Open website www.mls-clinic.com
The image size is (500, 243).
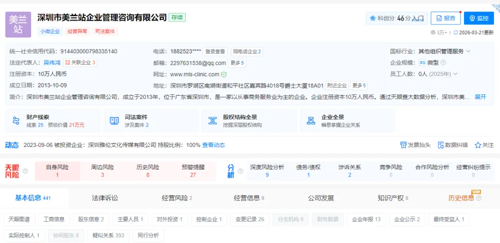click(194, 74)
